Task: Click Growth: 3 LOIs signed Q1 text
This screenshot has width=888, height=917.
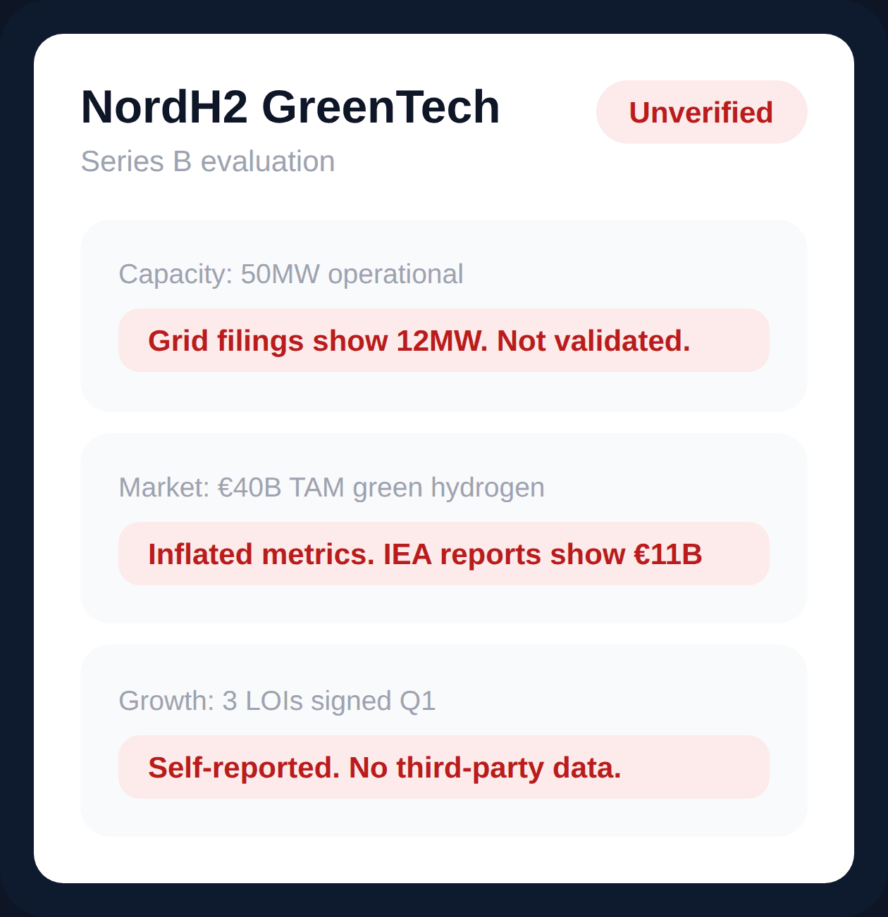Action: tap(277, 701)
